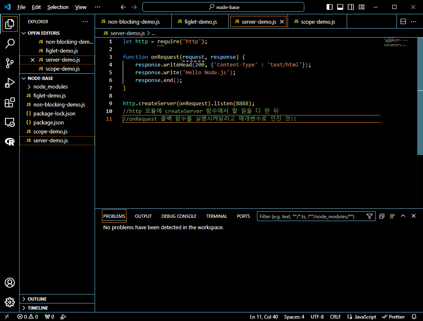
Task: Click the editor vertical scrollbar
Action: [420, 96]
